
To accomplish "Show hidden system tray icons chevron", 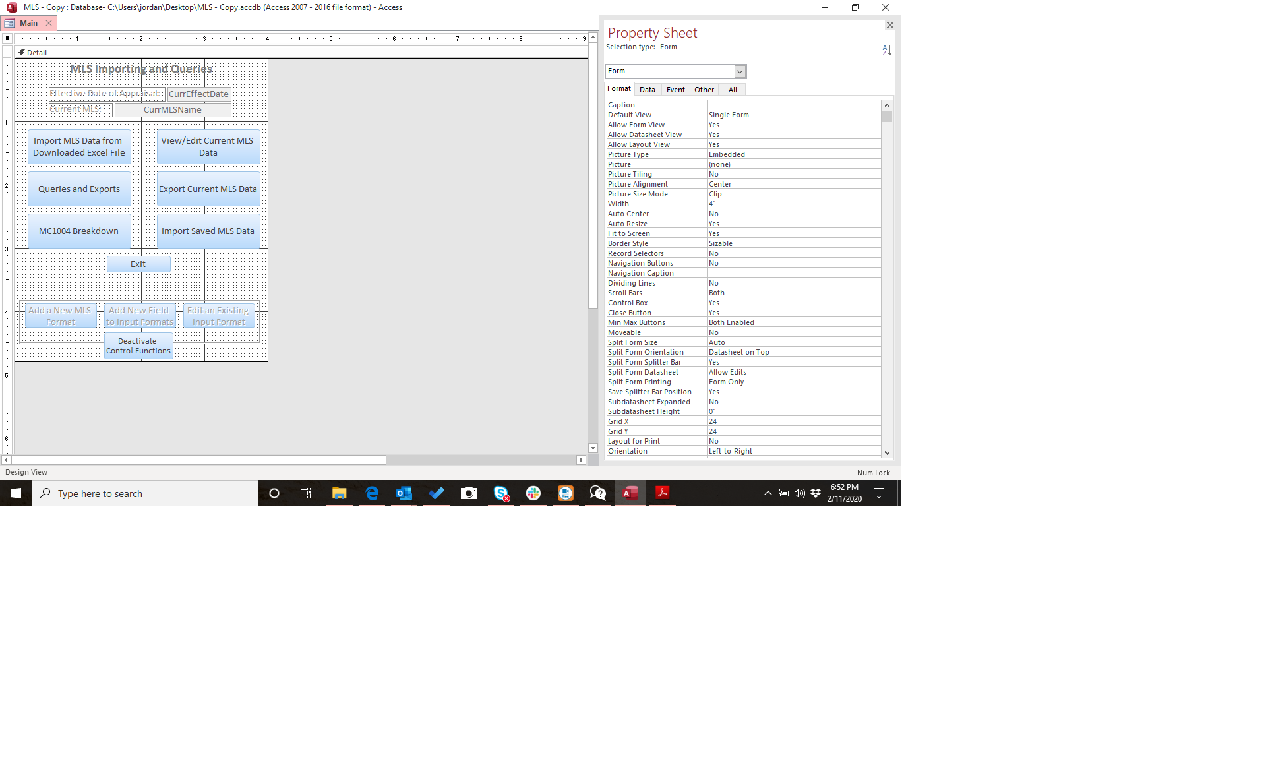I will click(768, 493).
